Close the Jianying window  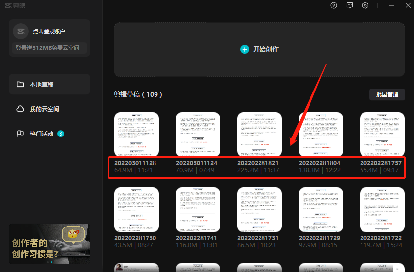point(408,5)
